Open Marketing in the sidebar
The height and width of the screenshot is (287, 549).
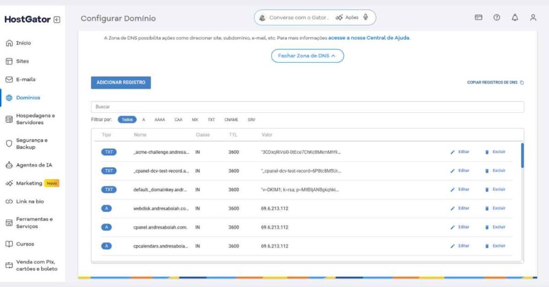point(29,183)
